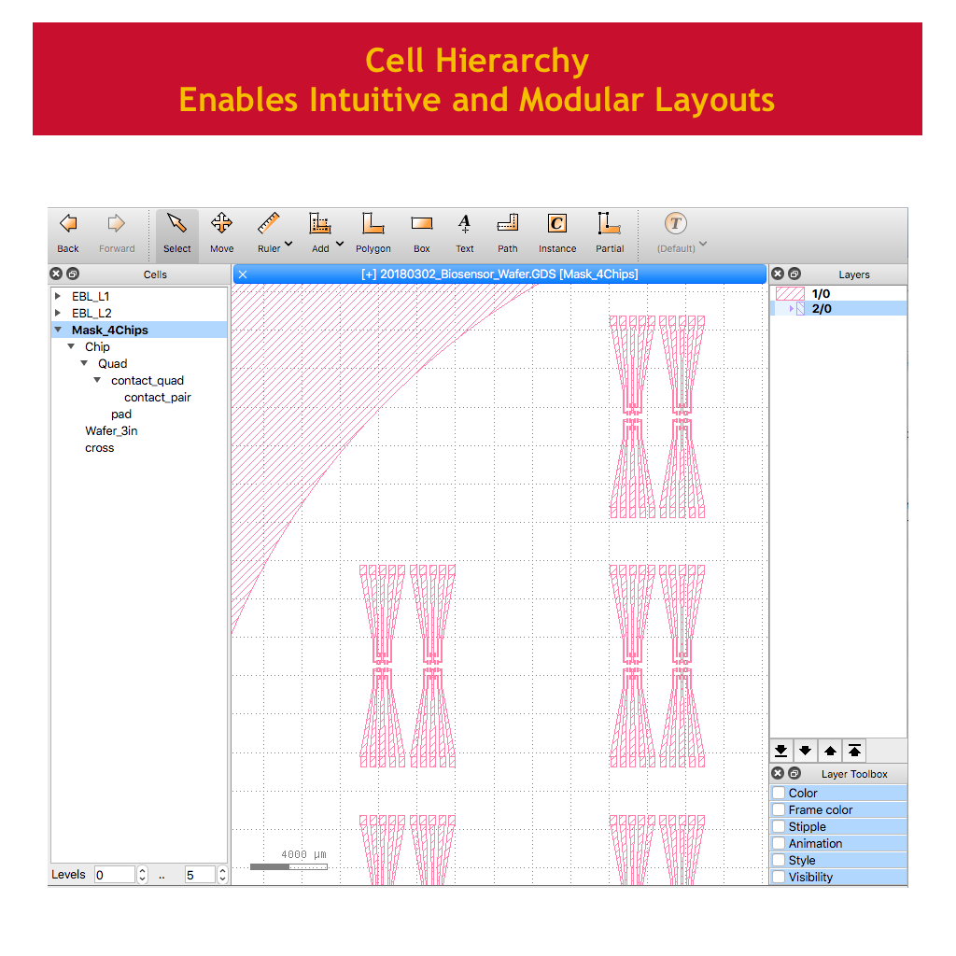Click the Add tool icon
956x956 pixels.
point(320,224)
